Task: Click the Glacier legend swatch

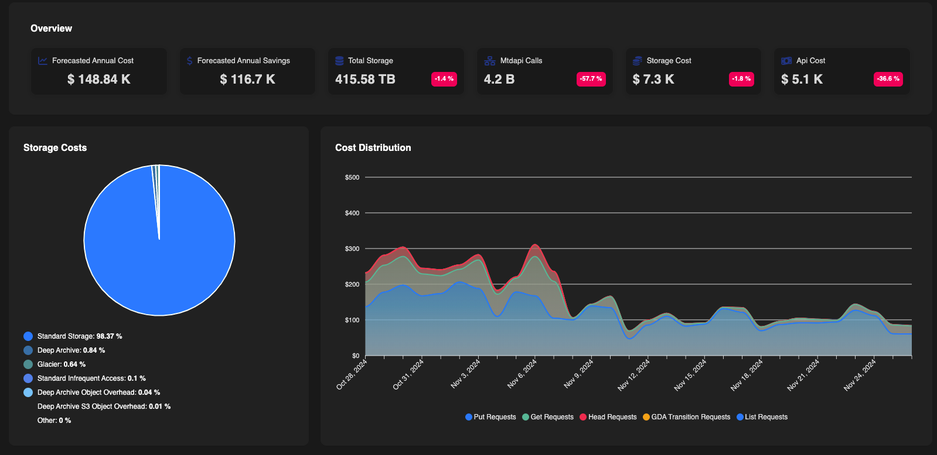Action: tap(28, 364)
